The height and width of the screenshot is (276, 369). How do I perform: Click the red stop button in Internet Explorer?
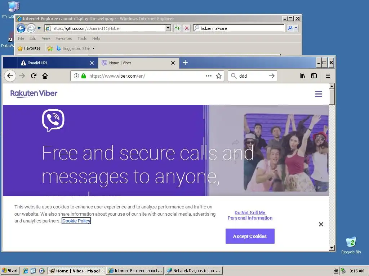pyautogui.click(x=186, y=28)
